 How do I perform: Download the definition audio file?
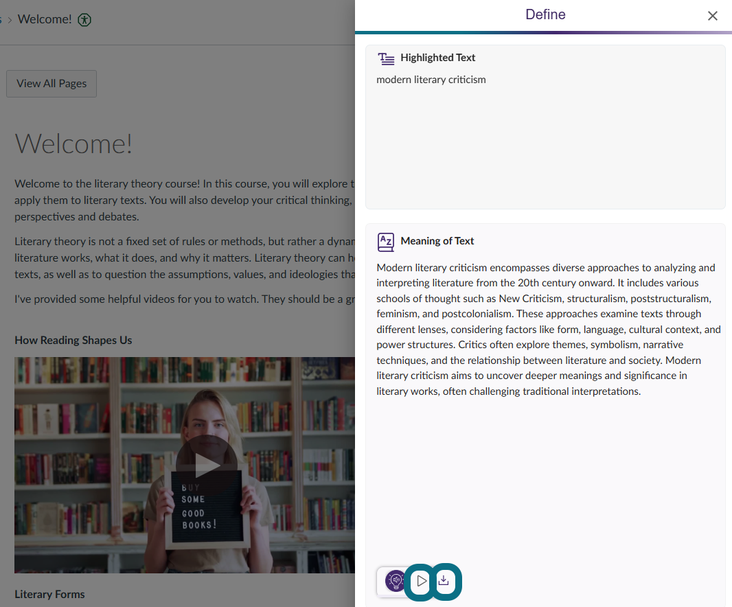[444, 581]
